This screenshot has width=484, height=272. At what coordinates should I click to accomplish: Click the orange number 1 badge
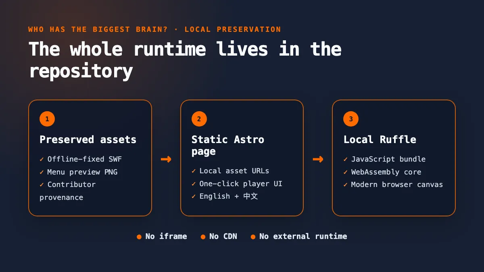pyautogui.click(x=47, y=119)
